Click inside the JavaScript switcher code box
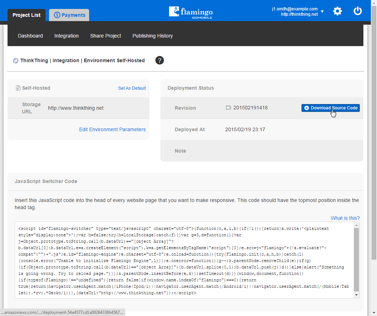The height and width of the screenshot is (316, 377). pos(184,260)
